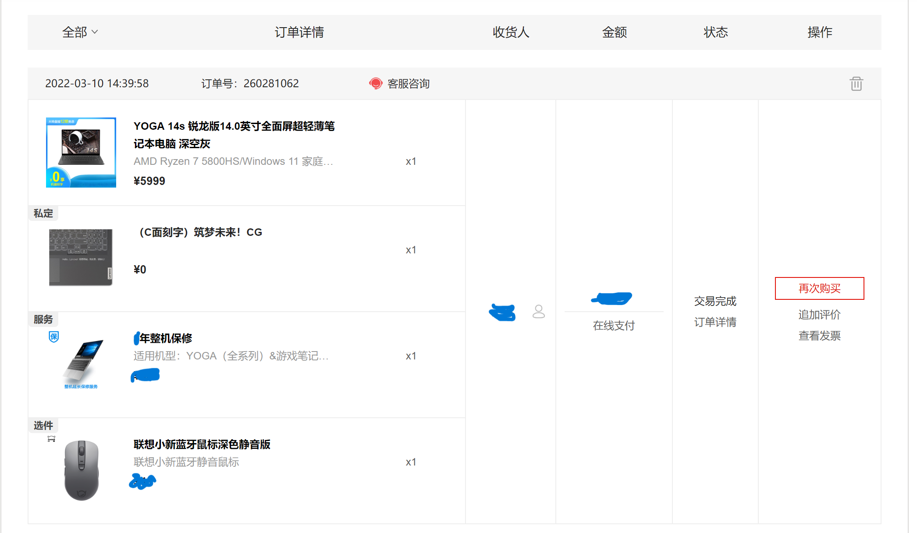Open extended warranty service thumbnail
Viewport: 917px width, 533px height.
[x=82, y=363]
